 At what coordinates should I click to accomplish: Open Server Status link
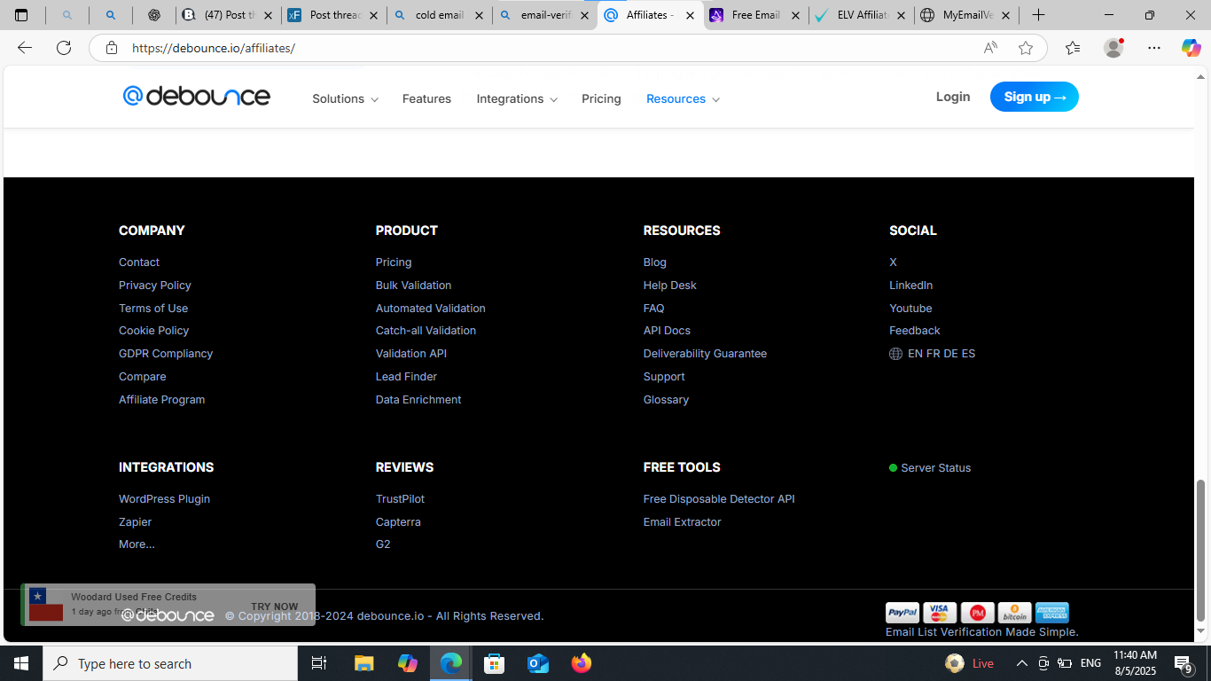[x=935, y=468]
